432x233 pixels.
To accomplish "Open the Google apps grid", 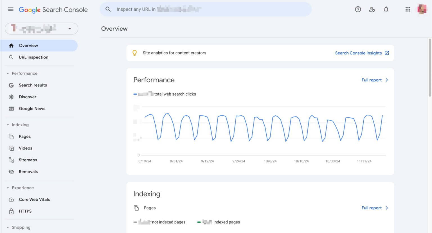I will 408,9.
